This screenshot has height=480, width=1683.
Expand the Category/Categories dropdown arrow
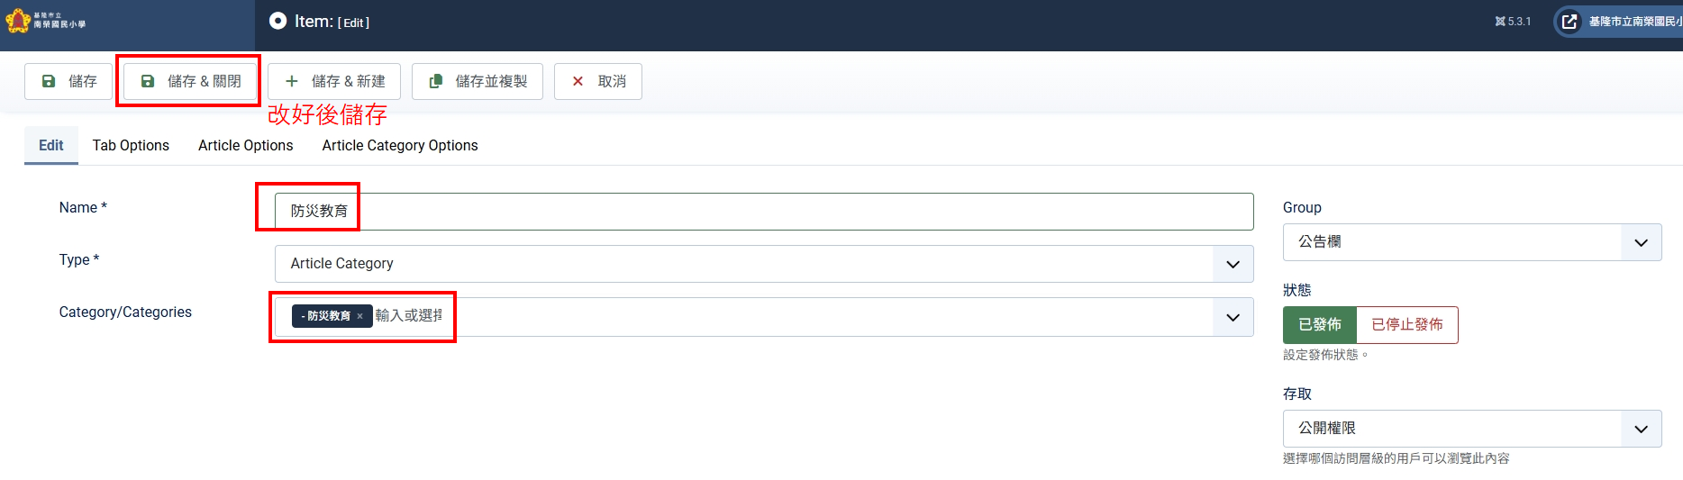click(x=1233, y=317)
